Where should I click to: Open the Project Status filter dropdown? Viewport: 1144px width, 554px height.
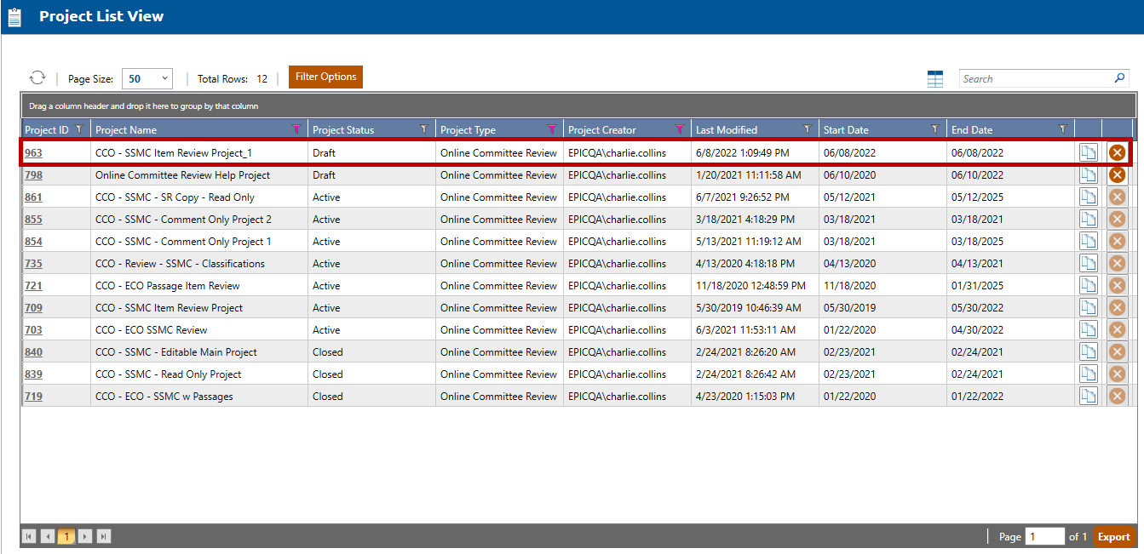click(423, 129)
